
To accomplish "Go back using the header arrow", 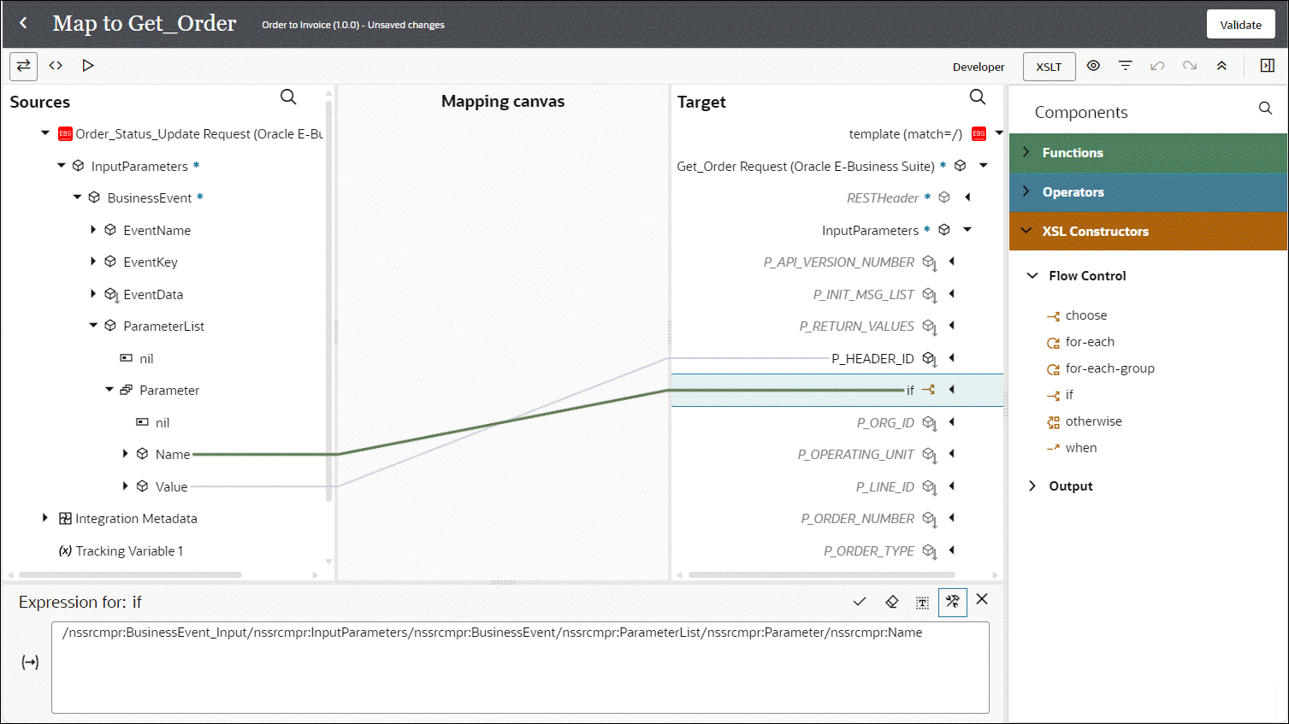I will point(23,23).
